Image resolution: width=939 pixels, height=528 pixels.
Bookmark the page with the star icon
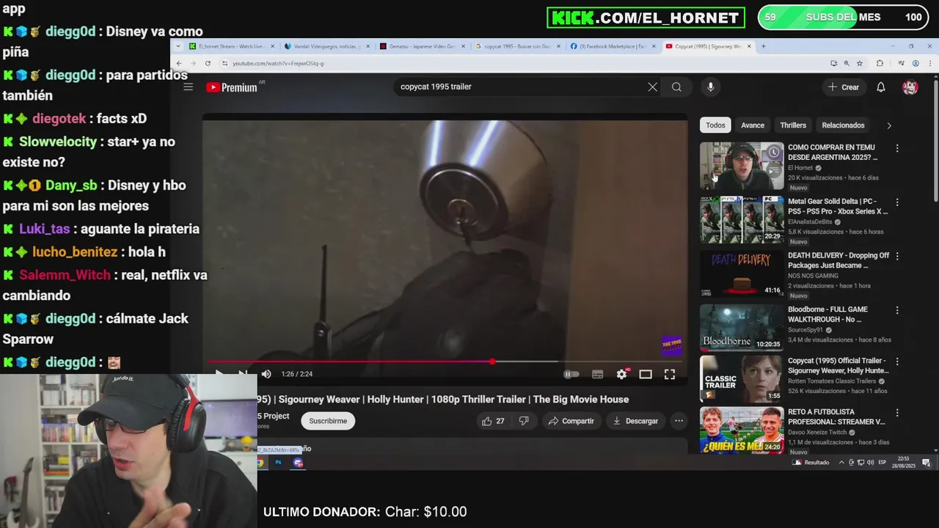click(x=859, y=63)
